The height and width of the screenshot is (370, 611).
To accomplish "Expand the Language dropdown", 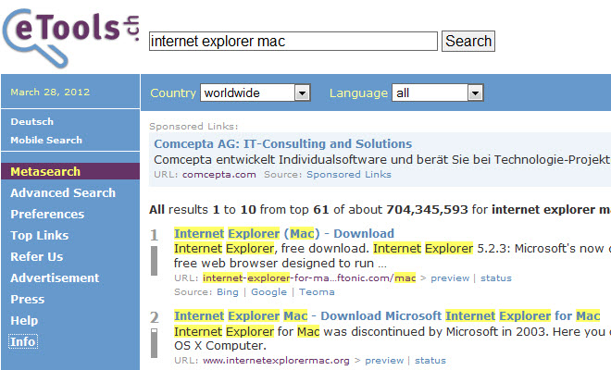I will (x=438, y=92).
